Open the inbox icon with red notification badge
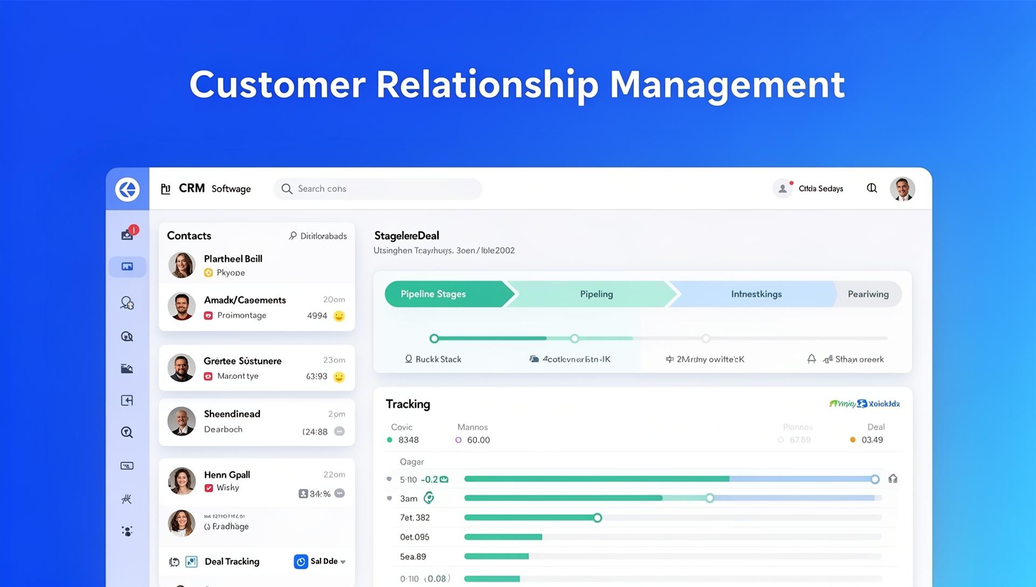 (128, 233)
